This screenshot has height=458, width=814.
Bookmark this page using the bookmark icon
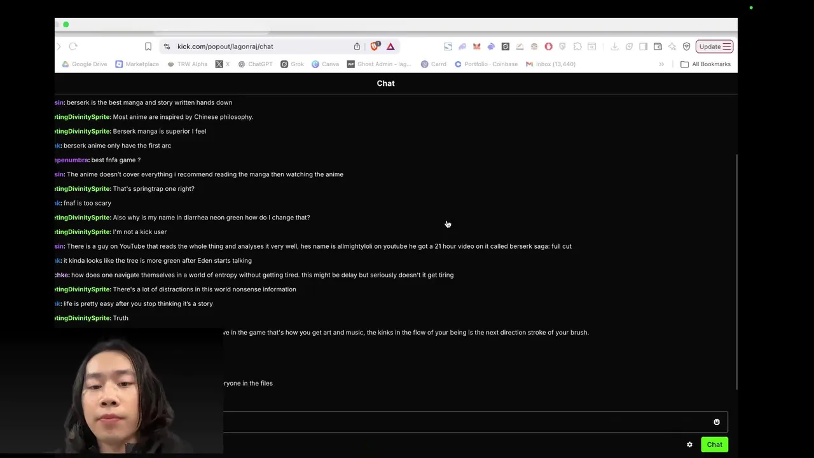pos(148,46)
